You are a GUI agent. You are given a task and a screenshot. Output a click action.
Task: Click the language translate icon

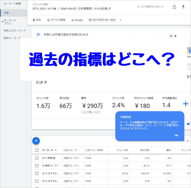[48, 20]
